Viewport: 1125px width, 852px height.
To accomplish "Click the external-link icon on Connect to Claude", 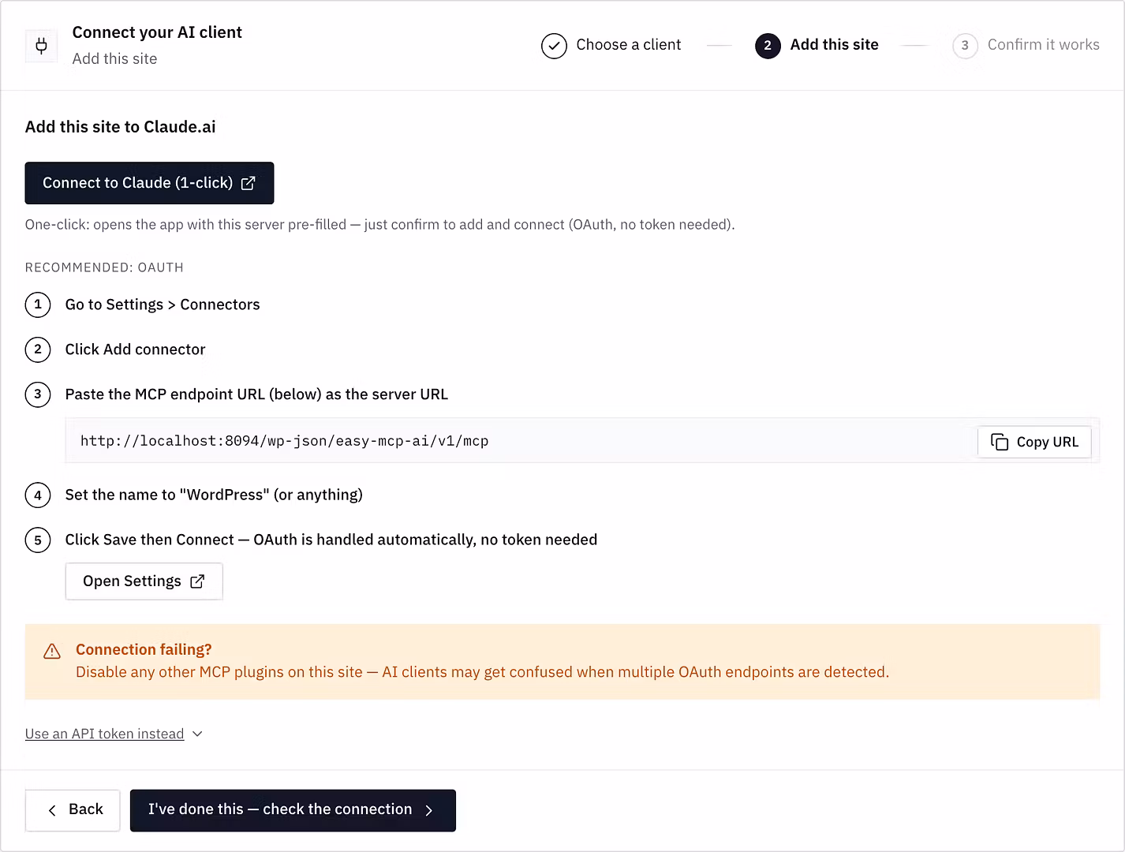I will point(249,183).
